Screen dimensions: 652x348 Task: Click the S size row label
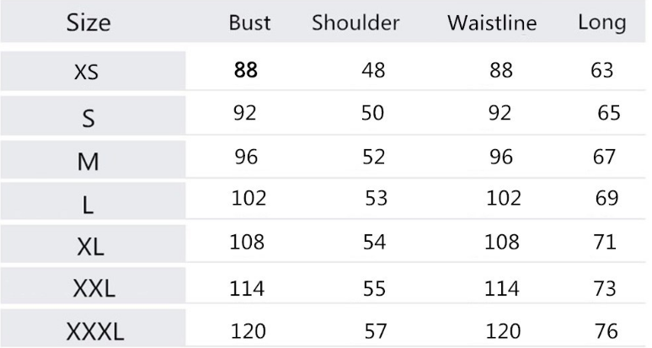click(x=88, y=117)
